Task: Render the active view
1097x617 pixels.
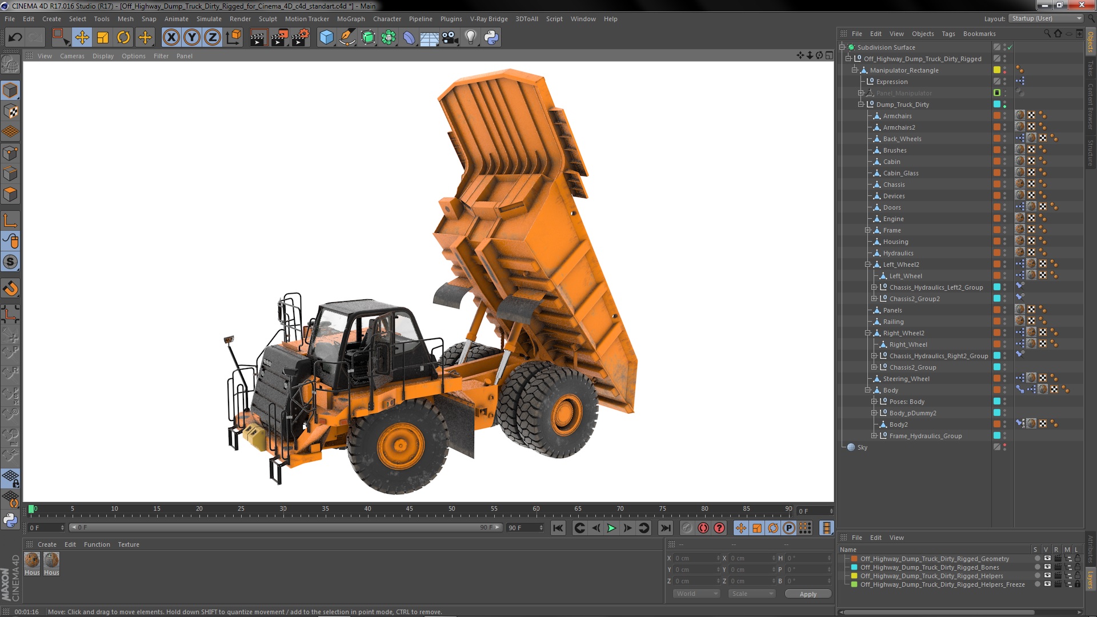Action: point(258,38)
